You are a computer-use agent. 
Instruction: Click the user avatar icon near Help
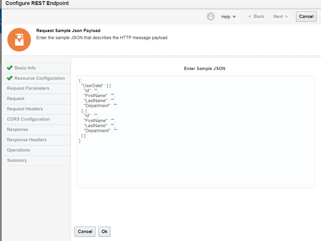211,16
